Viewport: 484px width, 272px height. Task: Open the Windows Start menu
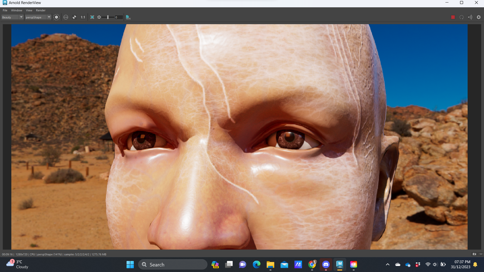[x=130, y=264]
